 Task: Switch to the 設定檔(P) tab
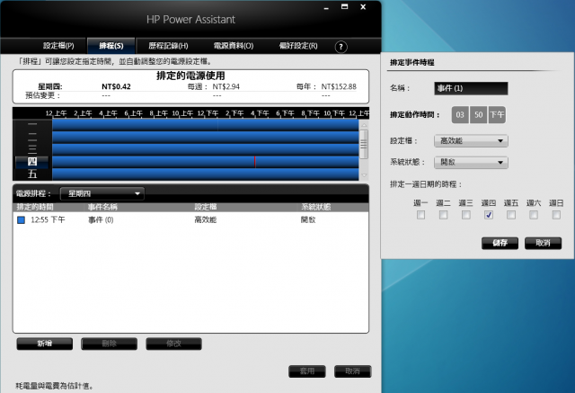[58, 46]
